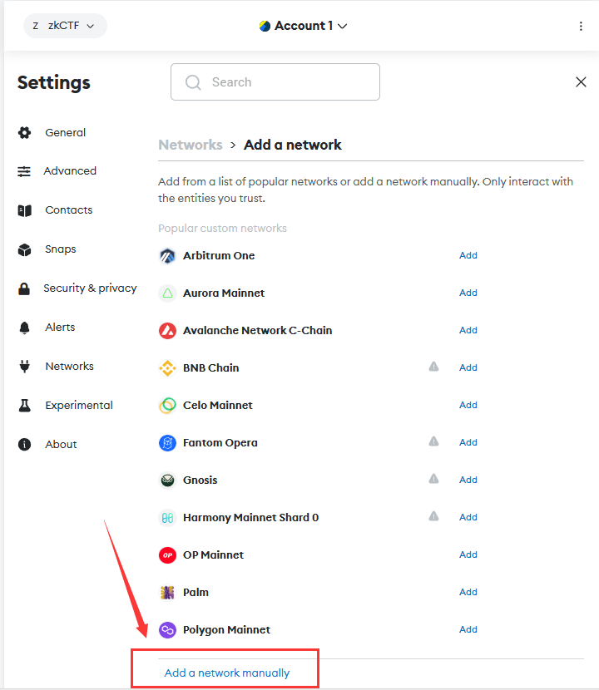599x690 pixels.
Task: Open Alerts settings
Action: (x=60, y=327)
